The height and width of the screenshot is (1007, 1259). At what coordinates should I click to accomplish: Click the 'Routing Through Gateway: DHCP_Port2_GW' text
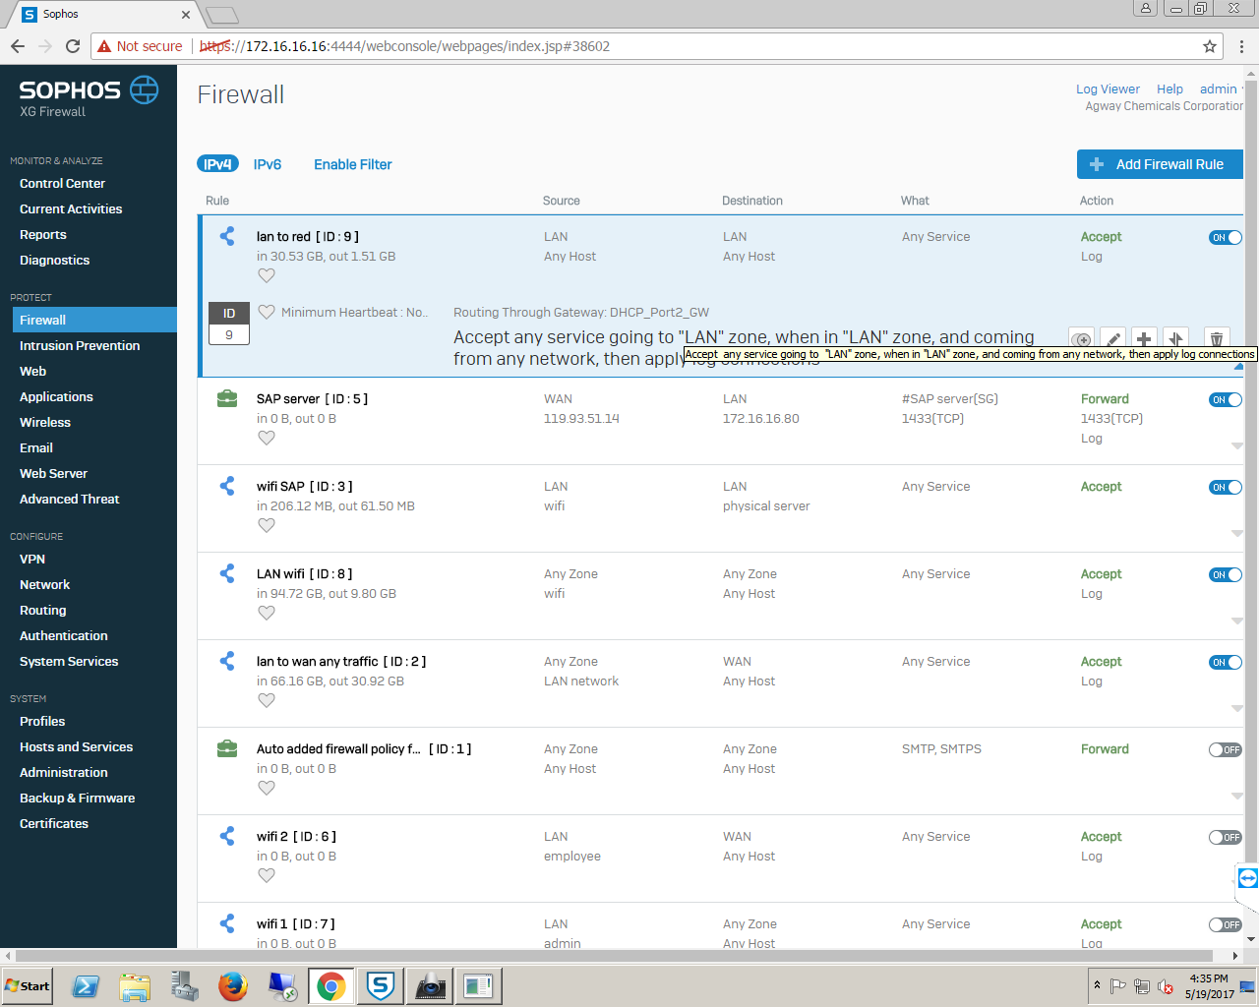point(581,312)
